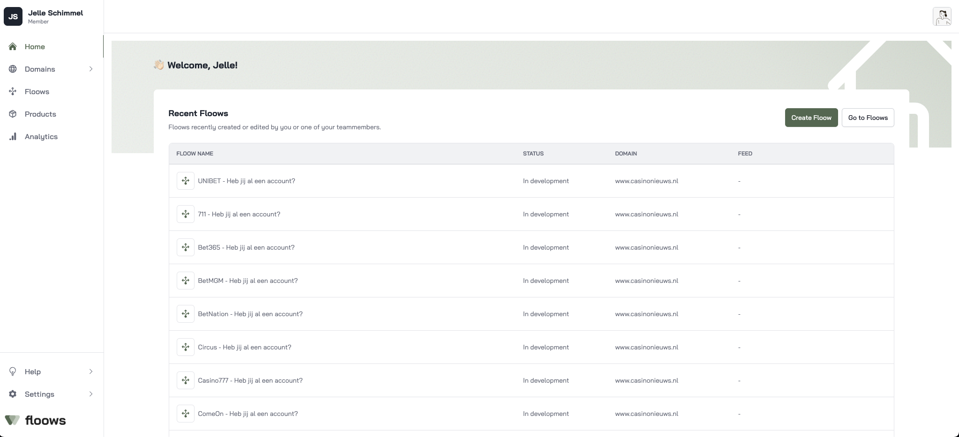Click the Products box icon
Viewport: 959px width, 437px height.
[13, 114]
